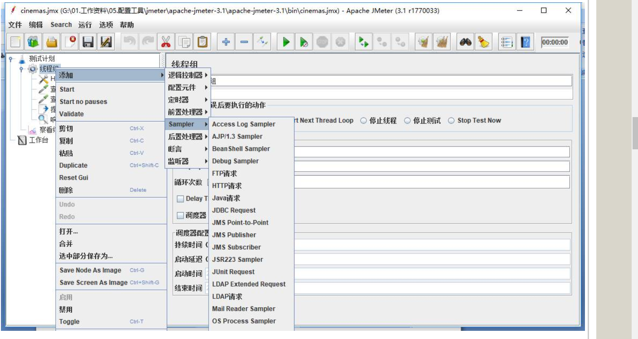Add a BeanShell Sampler
The image size is (638, 339).
click(251, 149)
